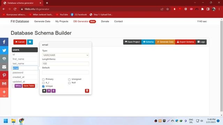Open Donate nav item

coord(105,22)
